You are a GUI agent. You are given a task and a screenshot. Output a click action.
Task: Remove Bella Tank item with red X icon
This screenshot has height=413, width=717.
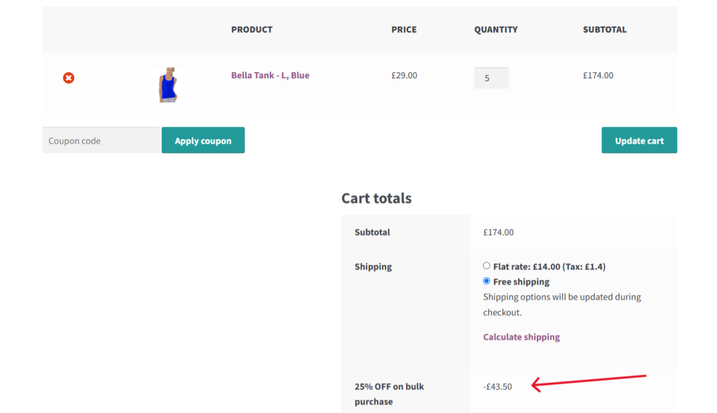(x=69, y=78)
